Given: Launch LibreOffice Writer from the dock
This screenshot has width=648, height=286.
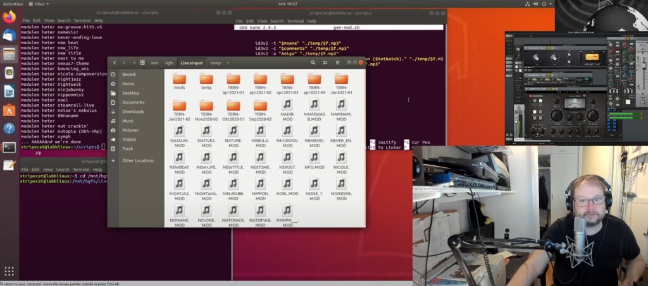Looking at the screenshot, I should click(9, 91).
